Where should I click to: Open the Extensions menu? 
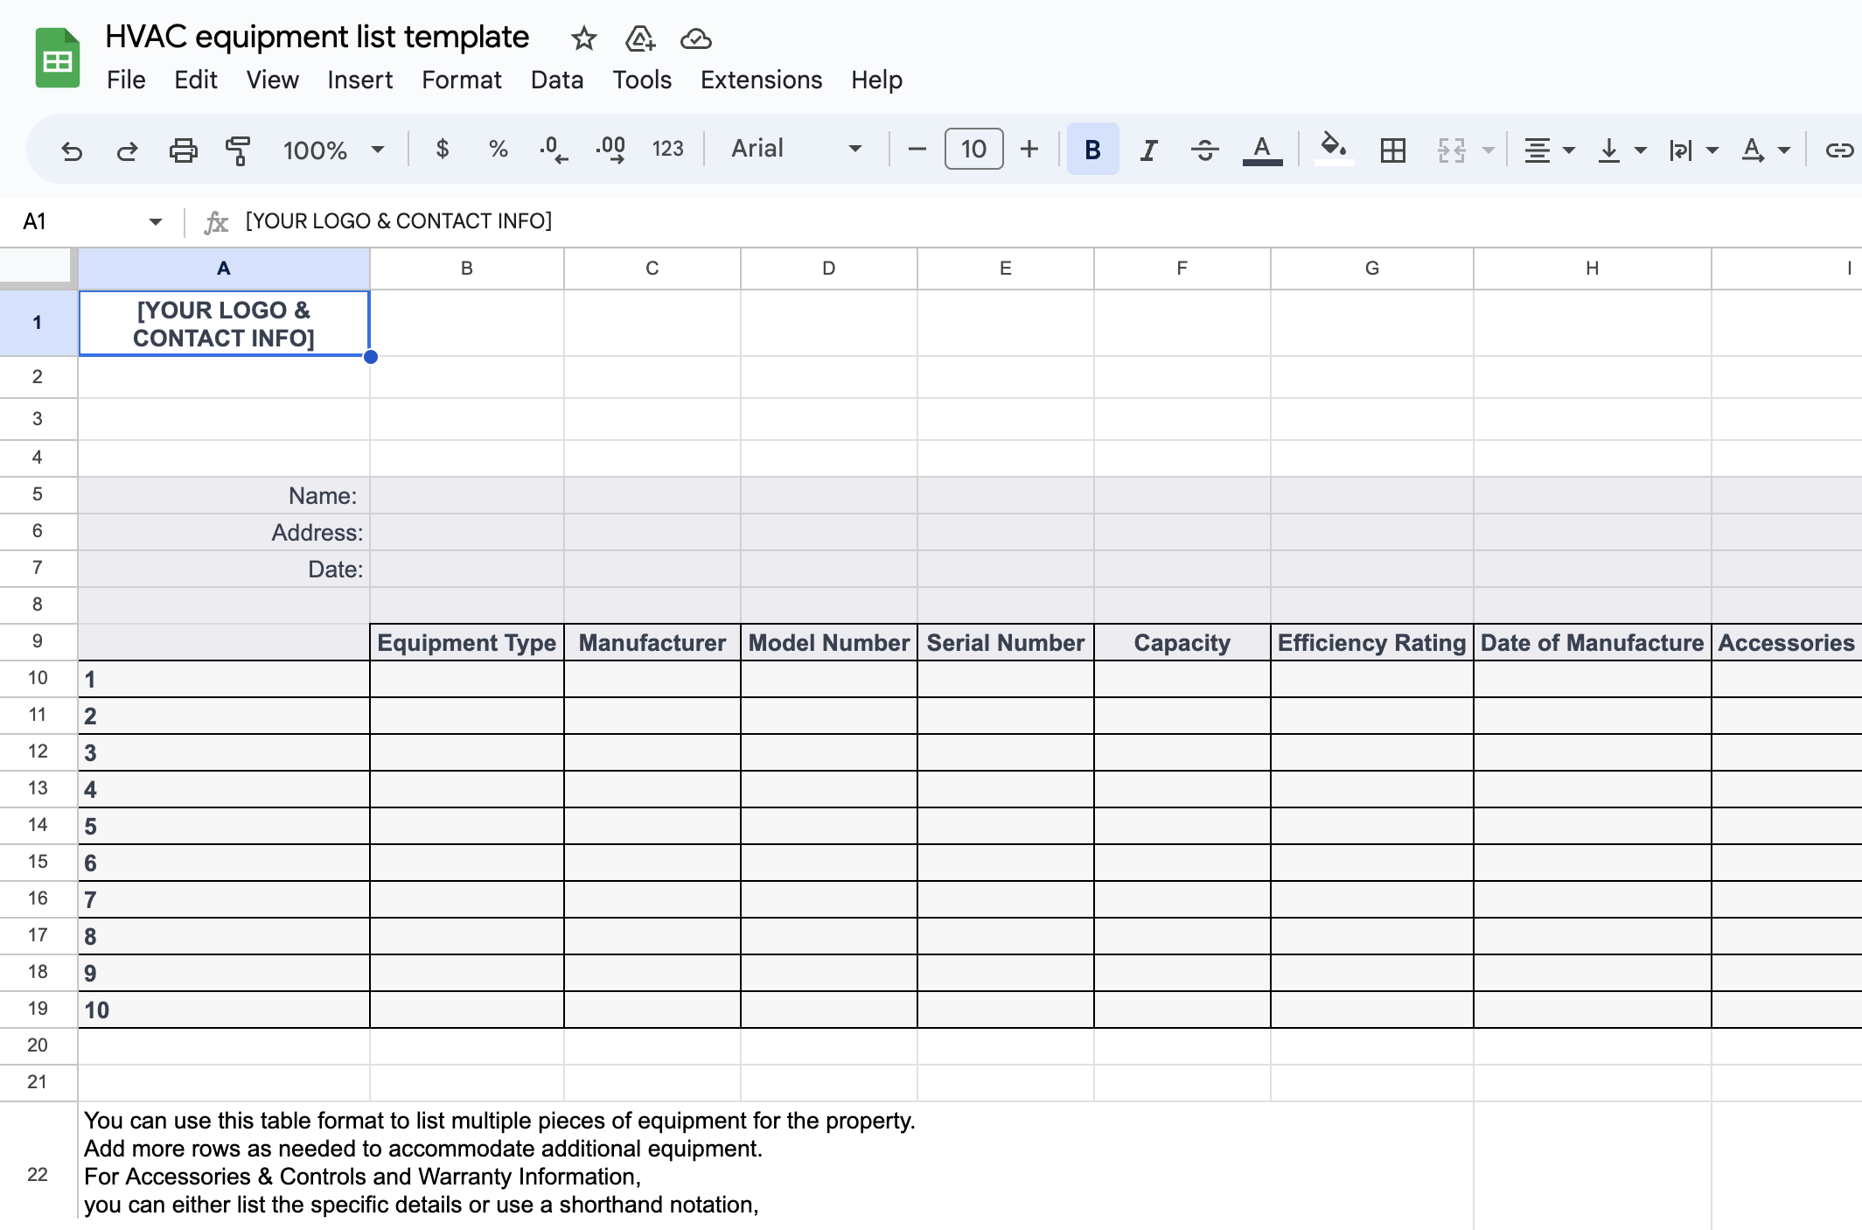pos(760,80)
